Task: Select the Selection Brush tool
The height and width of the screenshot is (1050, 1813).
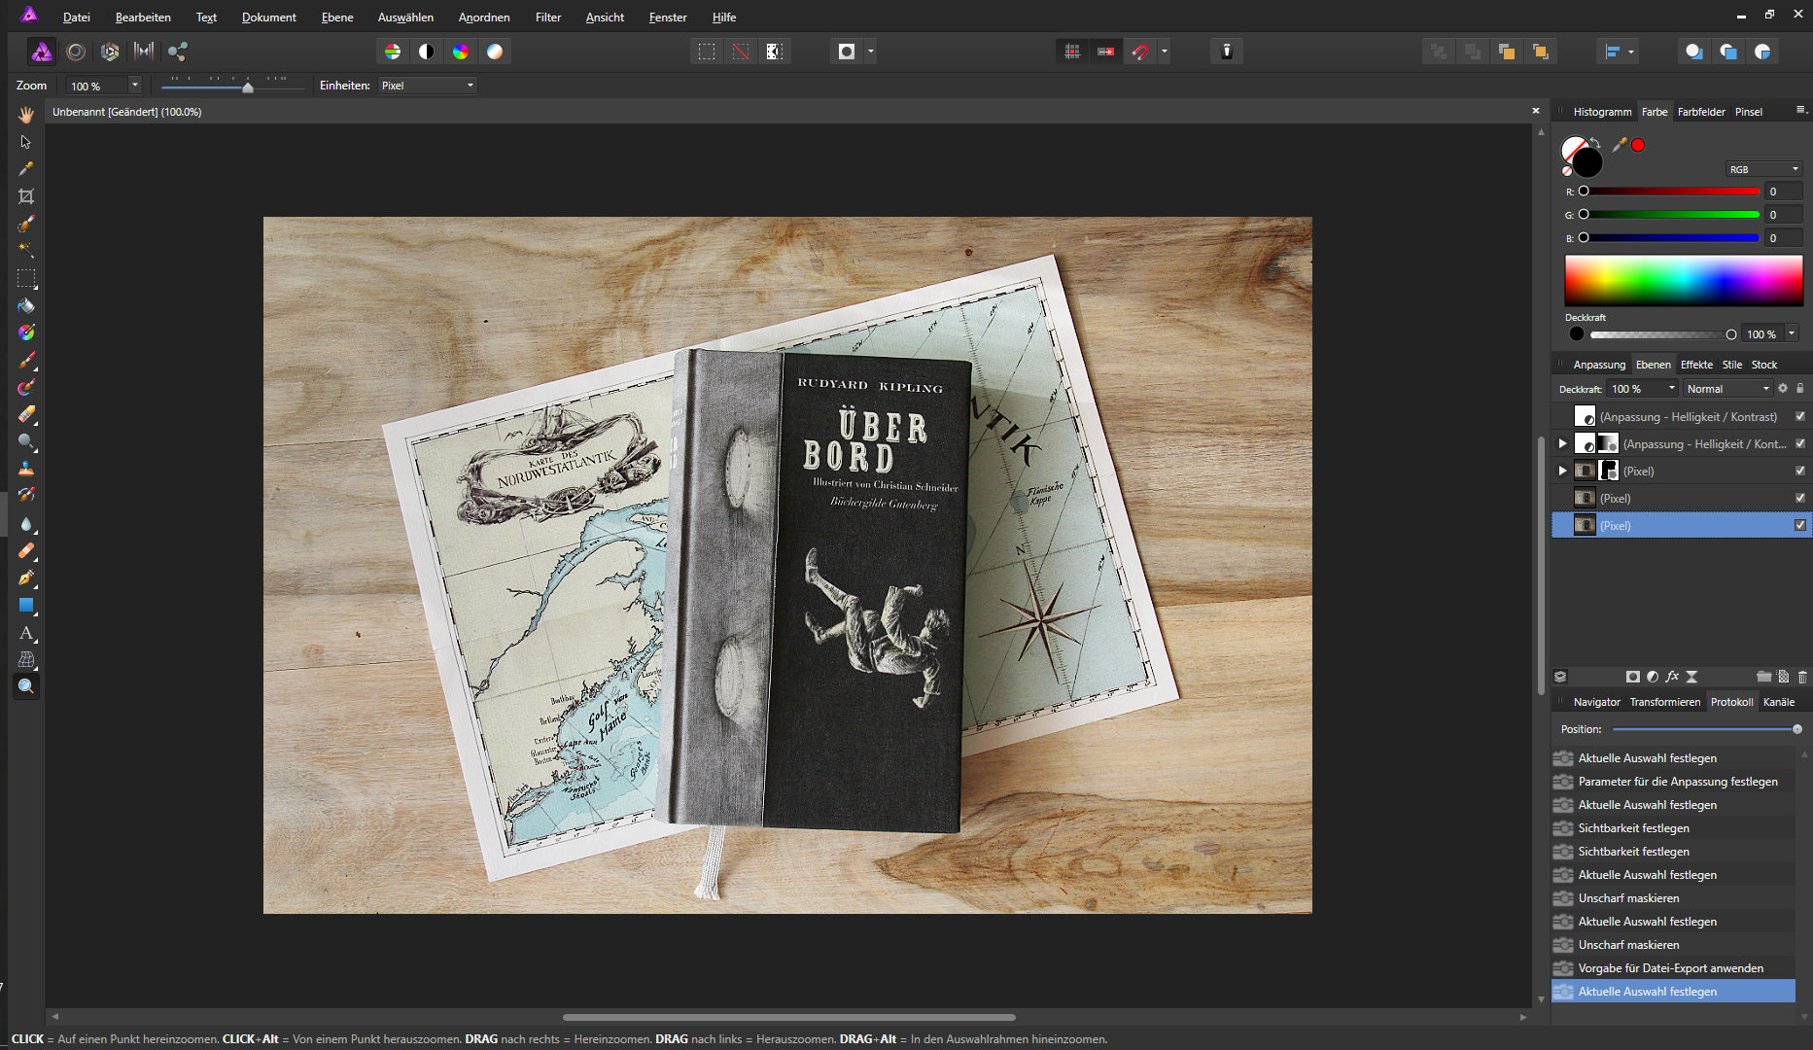Action: pos(26,224)
